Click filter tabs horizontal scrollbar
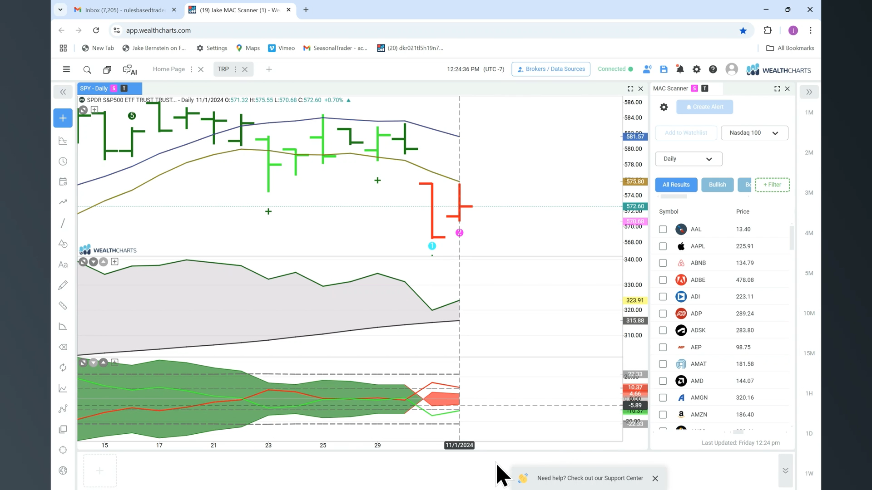The image size is (872, 490). [x=674, y=196]
